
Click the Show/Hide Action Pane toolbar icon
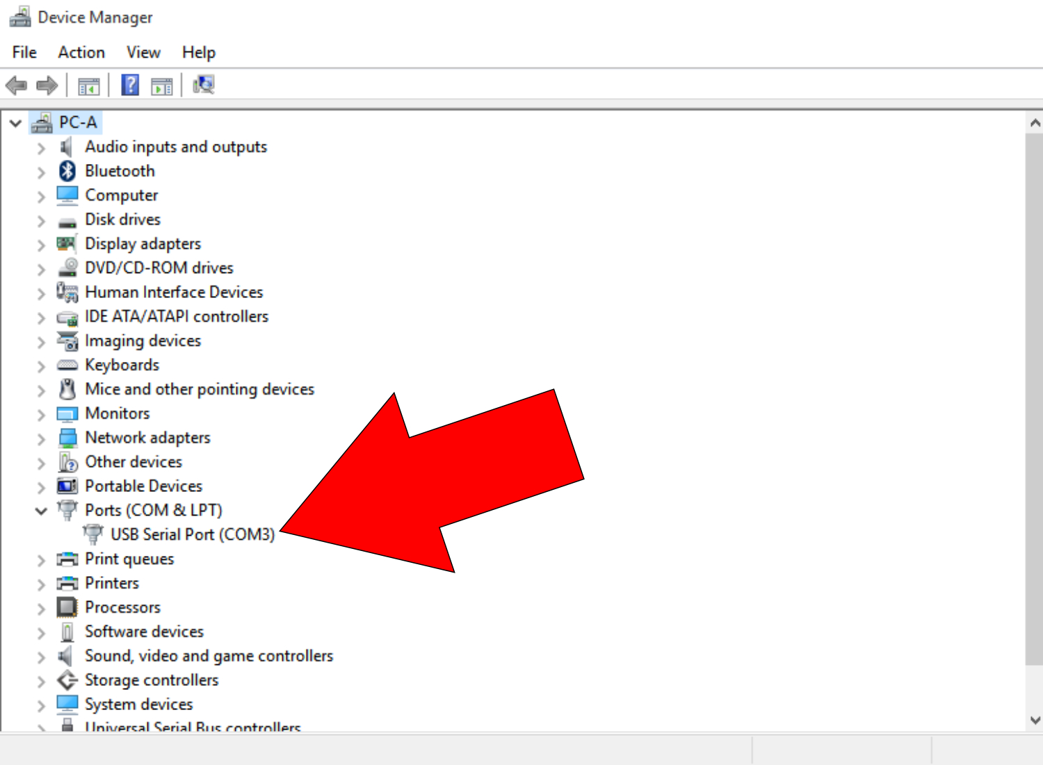point(162,87)
